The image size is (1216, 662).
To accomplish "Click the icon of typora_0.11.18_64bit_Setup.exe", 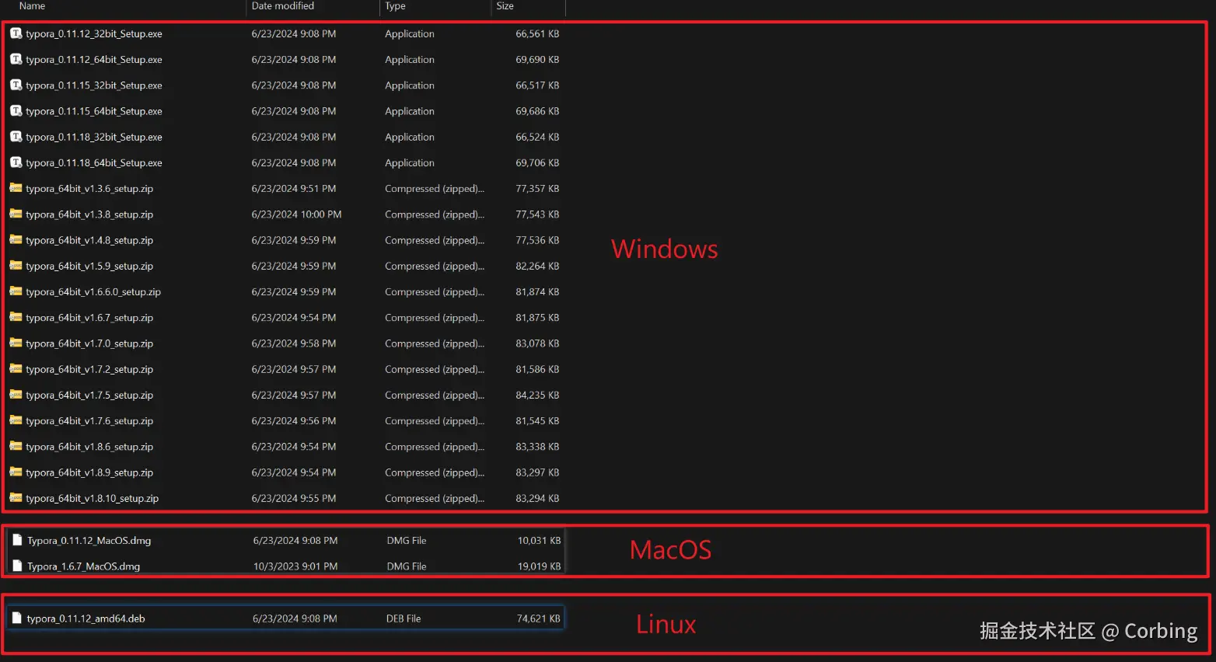I will (16, 162).
